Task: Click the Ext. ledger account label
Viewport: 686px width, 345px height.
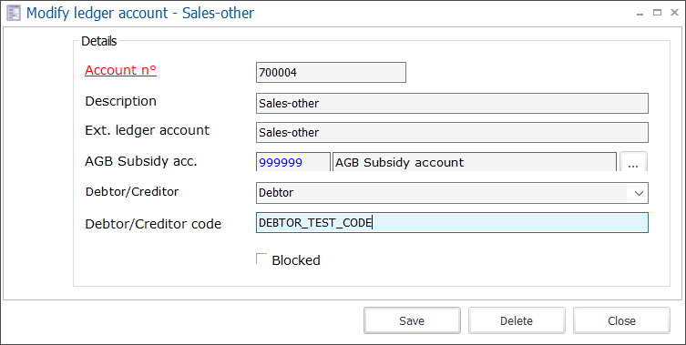Action: point(148,130)
